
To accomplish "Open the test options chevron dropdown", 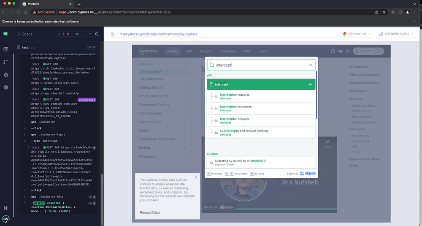I will 89,34.
